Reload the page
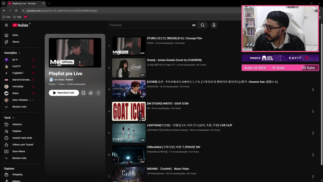The width and height of the screenshot is (323, 182). [x=16, y=11]
